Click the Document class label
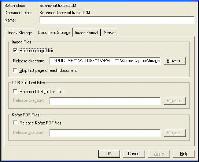The image size is (199, 162). click(19, 13)
